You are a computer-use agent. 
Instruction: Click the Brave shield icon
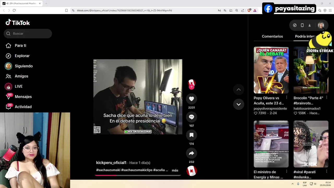(x=249, y=10)
